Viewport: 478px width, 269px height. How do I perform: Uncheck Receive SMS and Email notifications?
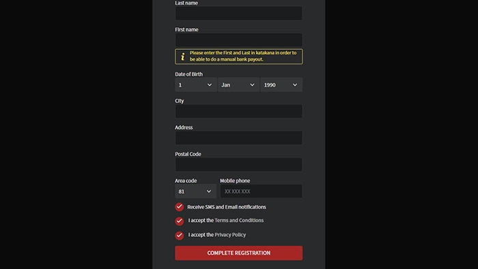(179, 207)
